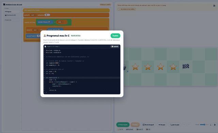Click the 'scor = 5;' code line
Image resolution: width=218 pixels, height=133 pixels.
coord(53,80)
